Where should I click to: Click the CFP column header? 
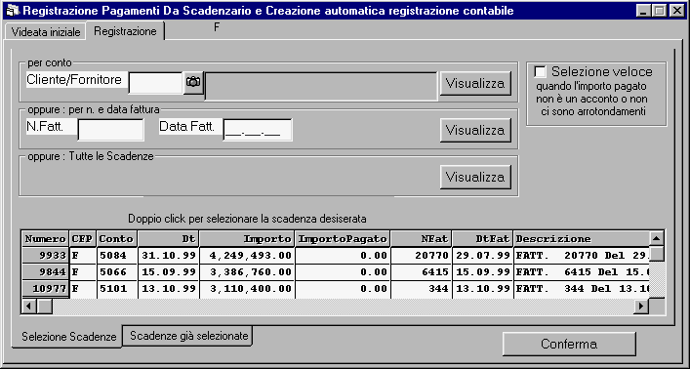[x=83, y=239]
